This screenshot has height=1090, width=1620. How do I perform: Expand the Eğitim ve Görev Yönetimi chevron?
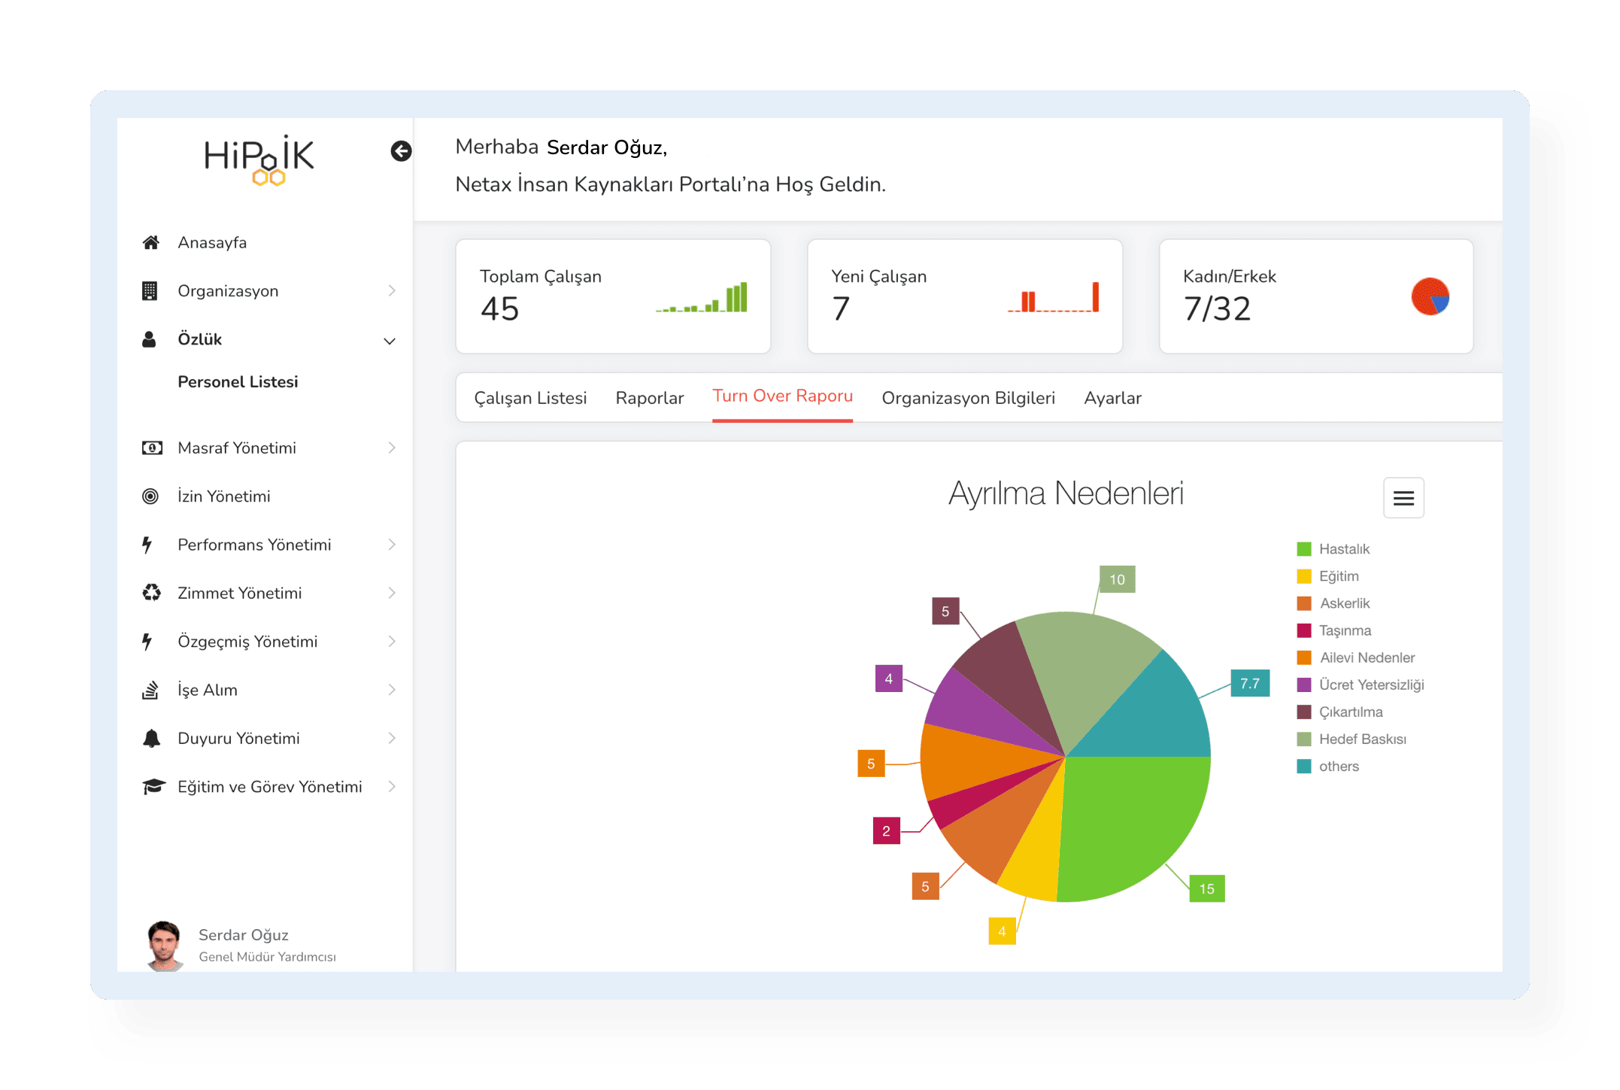point(392,787)
